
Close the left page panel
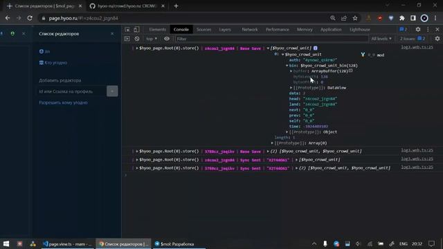[x=24, y=34]
